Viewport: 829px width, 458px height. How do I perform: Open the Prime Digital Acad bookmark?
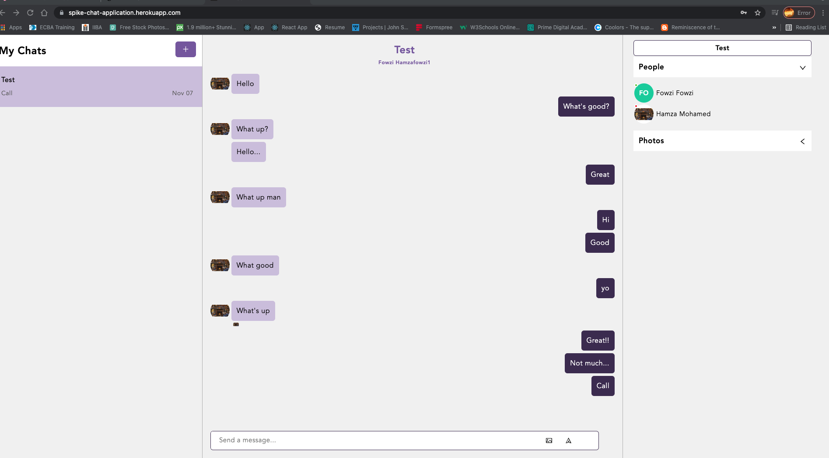(x=557, y=28)
